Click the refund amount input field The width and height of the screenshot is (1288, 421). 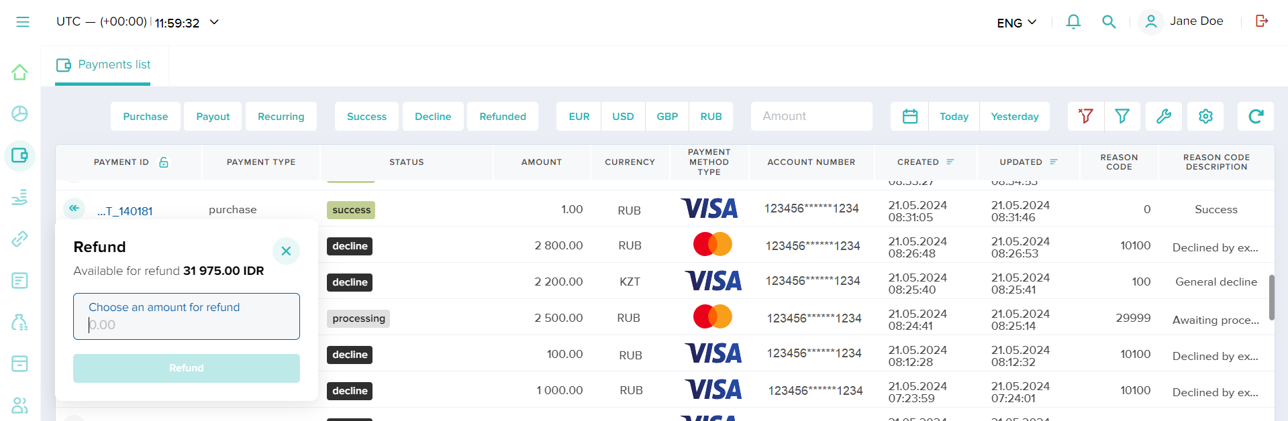pyautogui.click(x=187, y=324)
